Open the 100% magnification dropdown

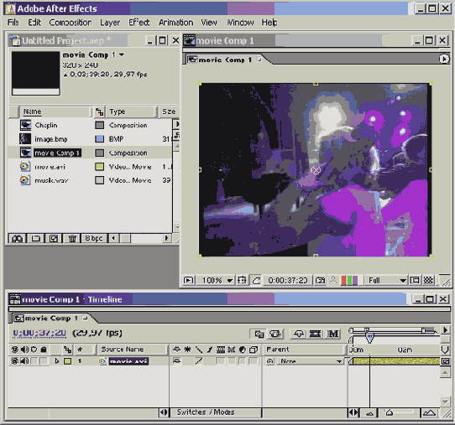215,281
